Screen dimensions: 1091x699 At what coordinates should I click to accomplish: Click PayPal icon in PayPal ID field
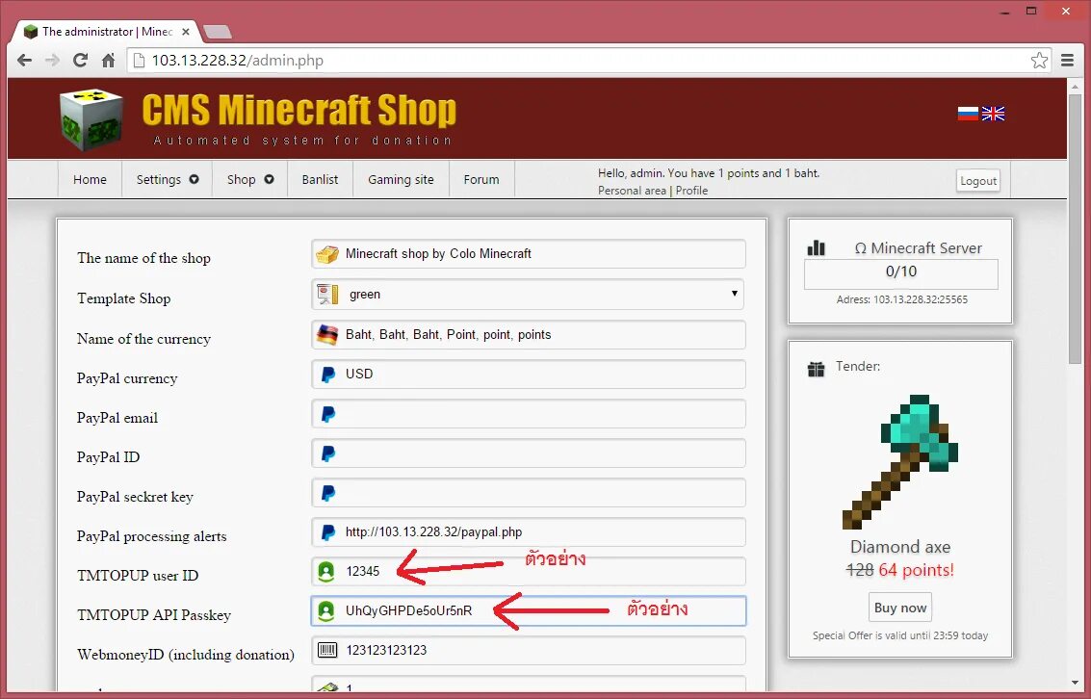327,453
